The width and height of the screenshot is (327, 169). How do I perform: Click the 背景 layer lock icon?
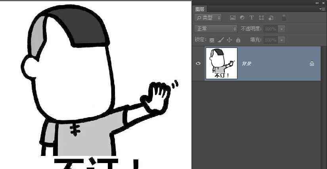click(312, 63)
